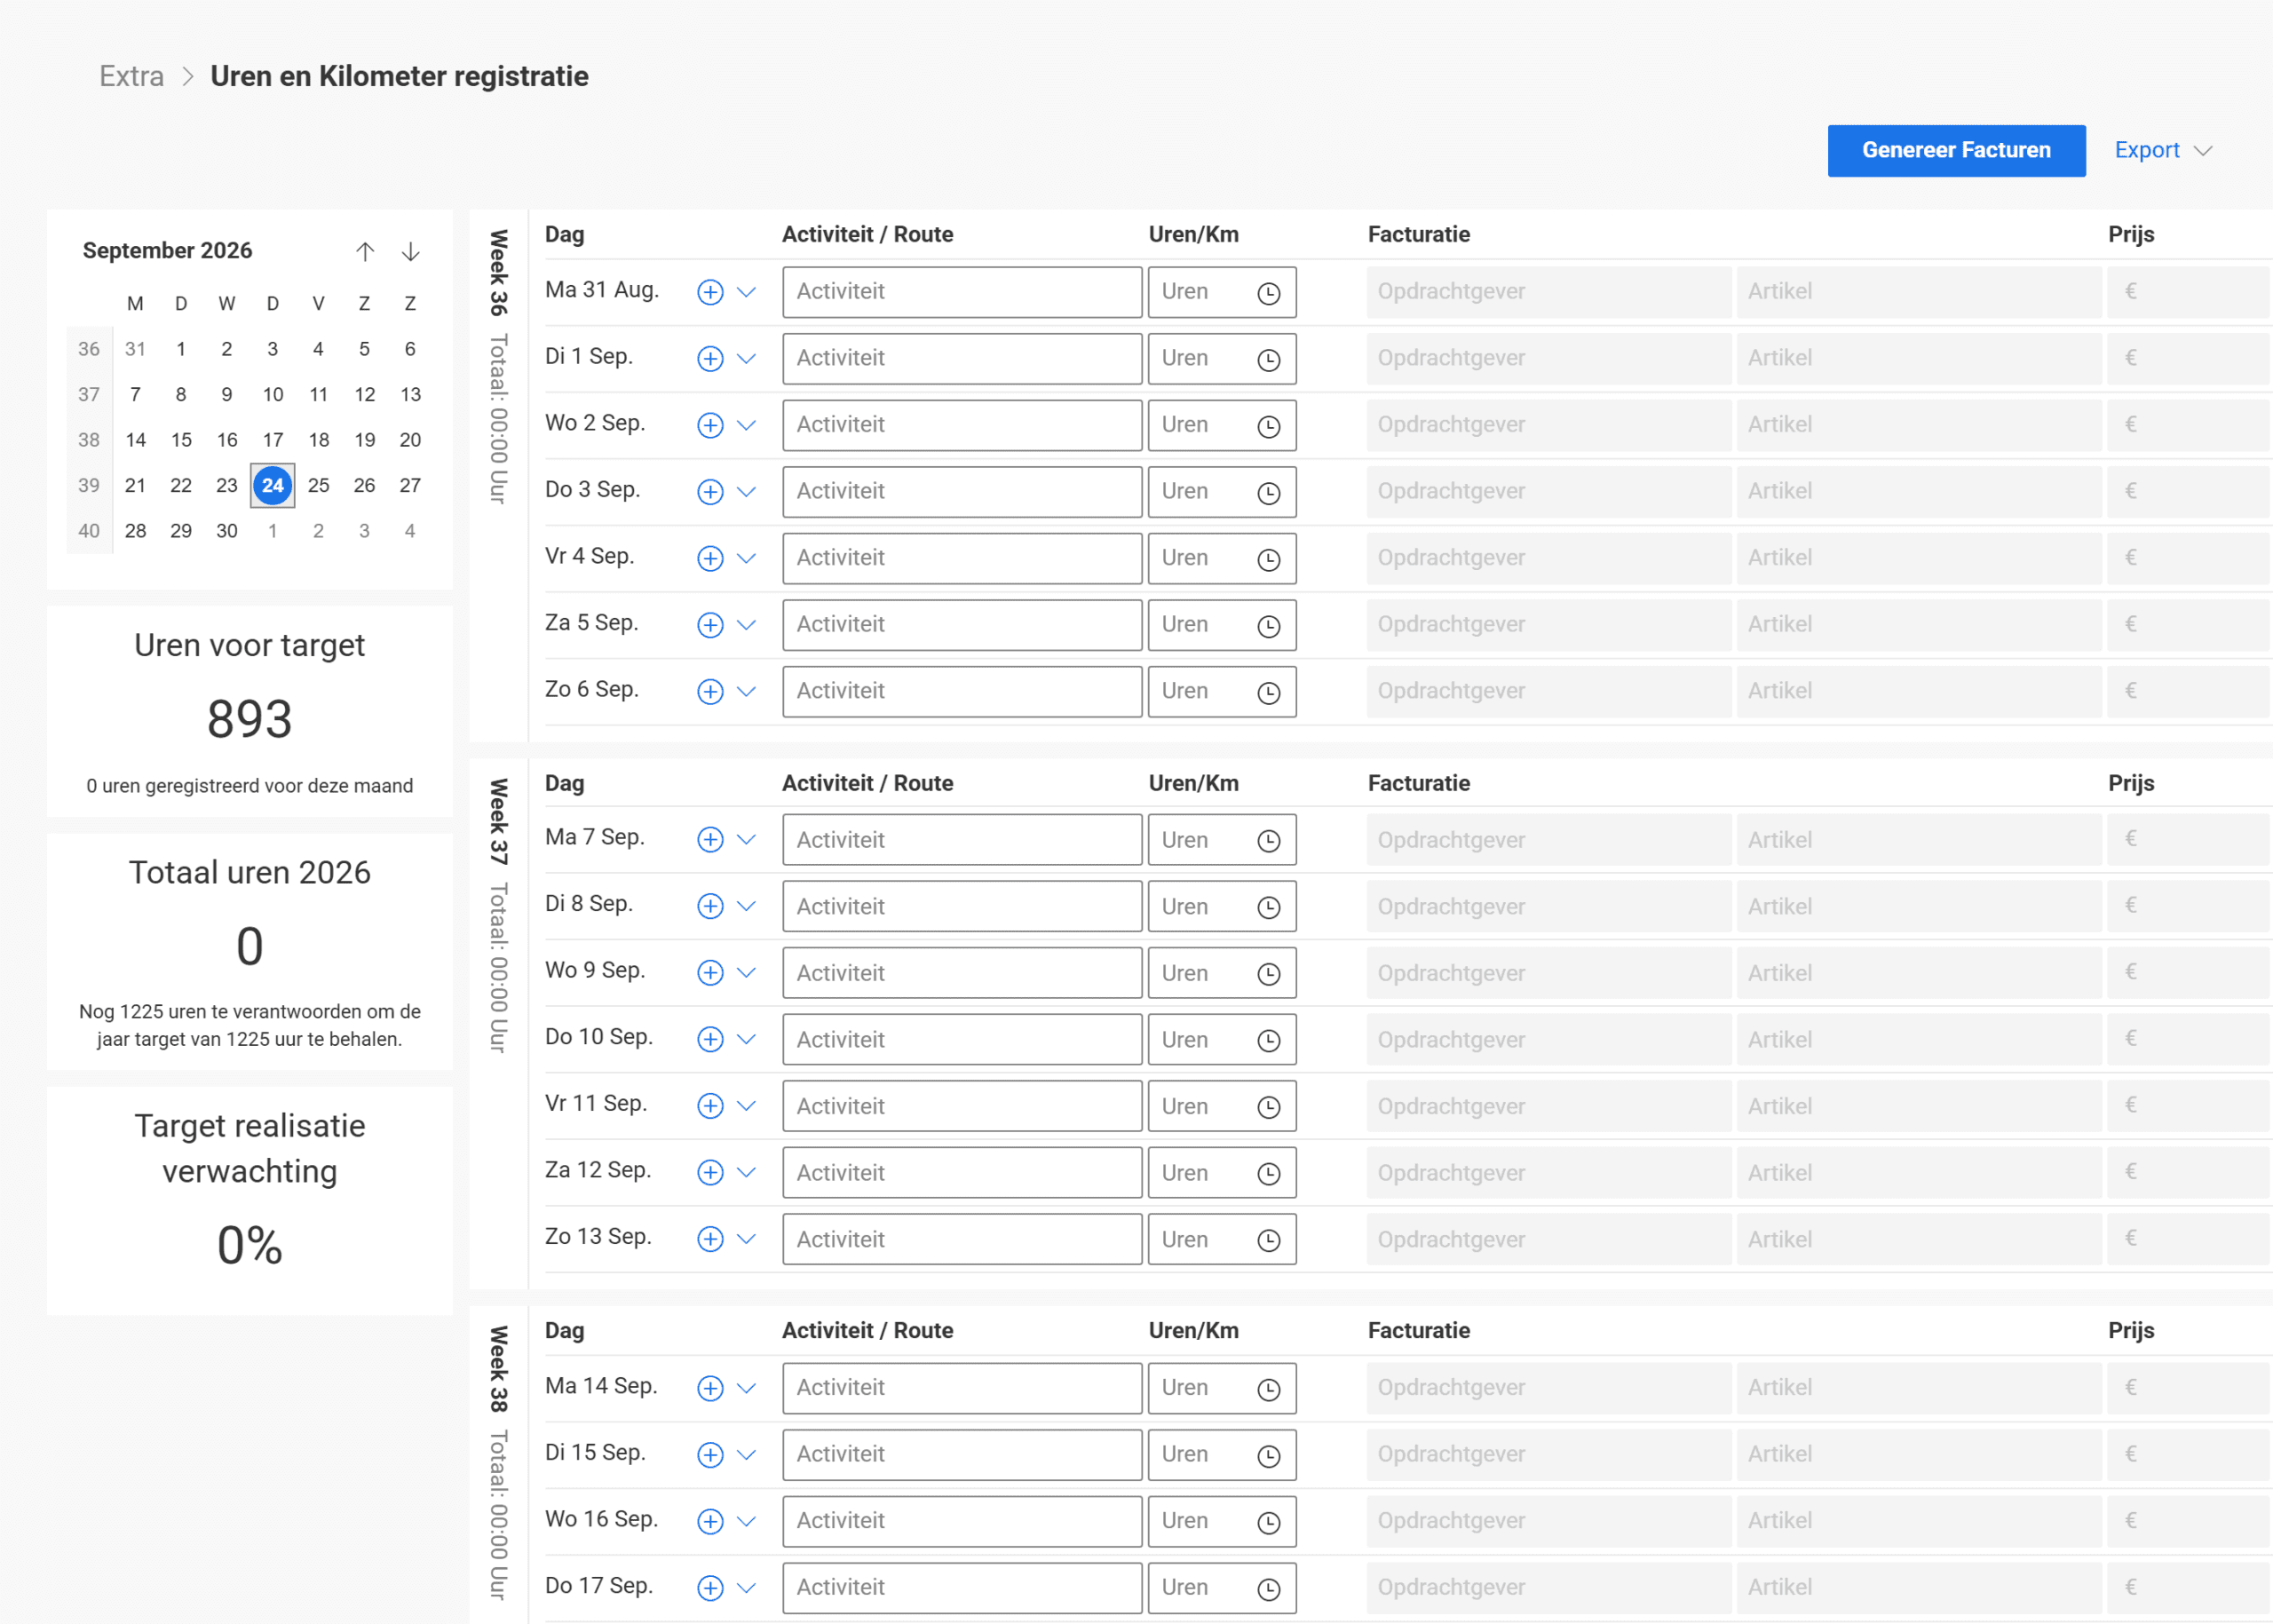Expand the chevron next to Wo 16 Sep.

(x=746, y=1521)
